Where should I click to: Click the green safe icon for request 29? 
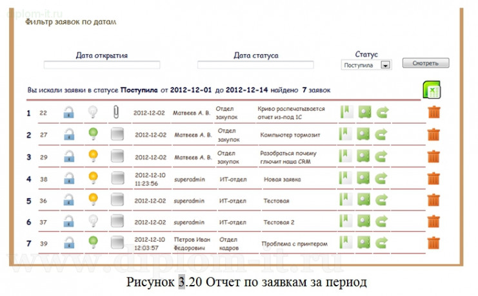pyautogui.click(x=363, y=156)
